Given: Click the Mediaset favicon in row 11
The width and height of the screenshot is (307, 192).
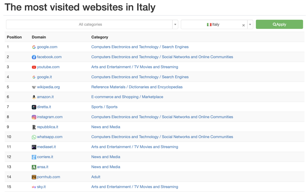Looking at the screenshot, I should pos(34,147).
